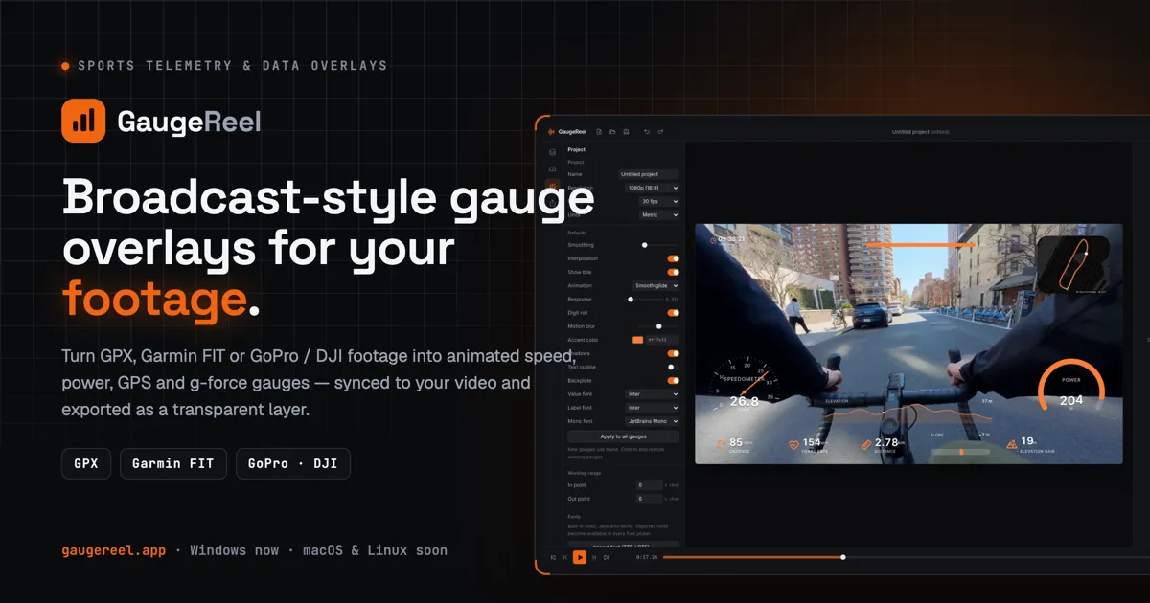Image resolution: width=1150 pixels, height=603 pixels.
Task: Click the "Sports Telemetry & Data Overlays" tagline
Action: [232, 66]
